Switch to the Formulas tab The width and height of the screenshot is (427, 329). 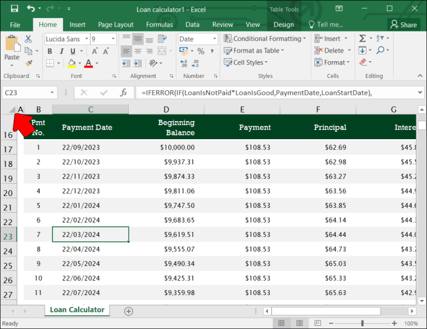click(x=159, y=25)
